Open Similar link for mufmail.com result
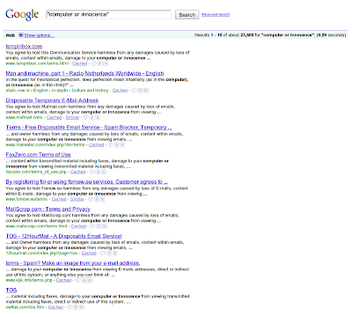The height and width of the screenshot is (317, 352). click(x=72, y=117)
